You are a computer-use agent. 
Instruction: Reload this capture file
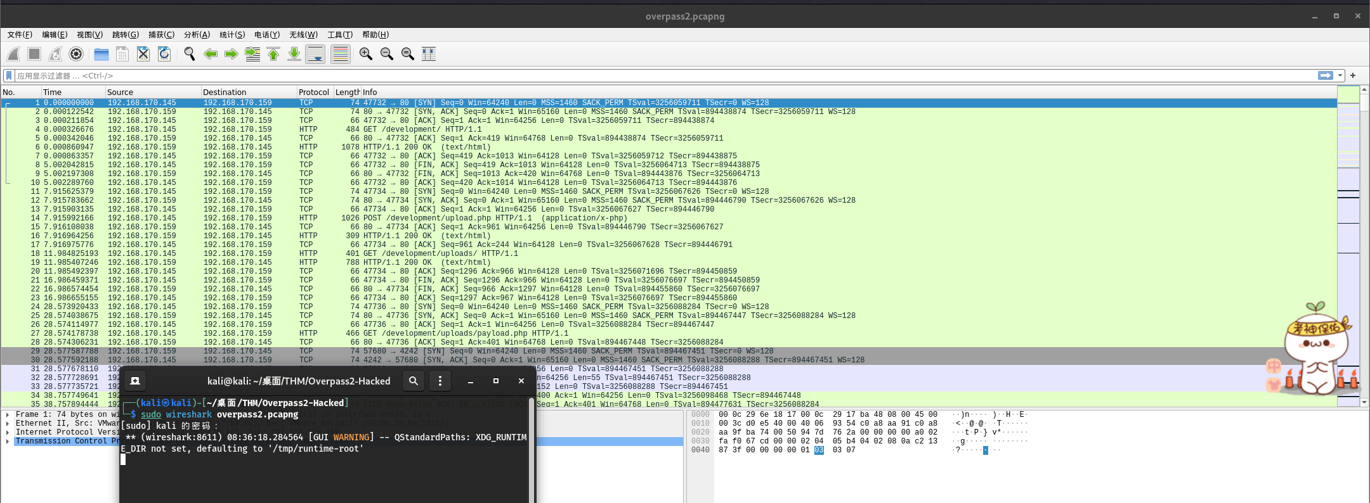(164, 54)
